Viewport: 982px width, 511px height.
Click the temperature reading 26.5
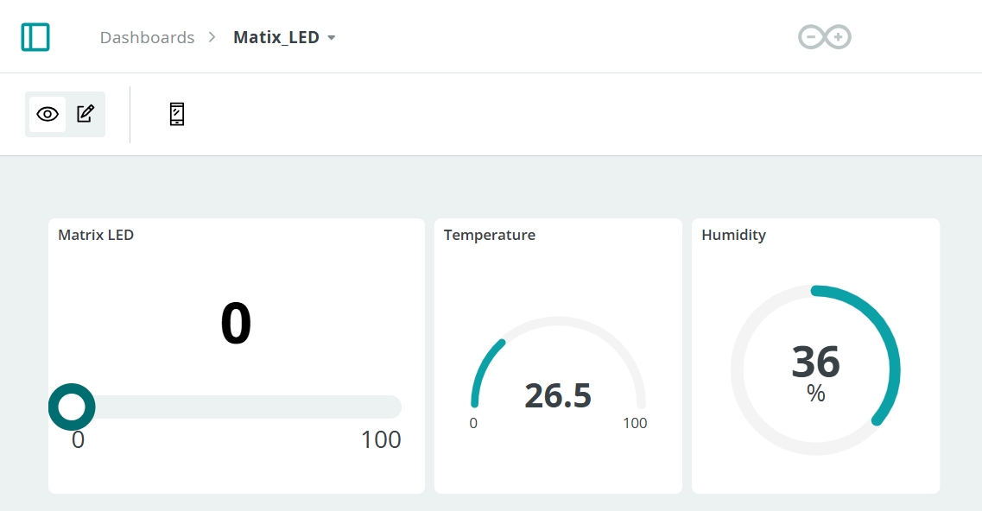(558, 396)
